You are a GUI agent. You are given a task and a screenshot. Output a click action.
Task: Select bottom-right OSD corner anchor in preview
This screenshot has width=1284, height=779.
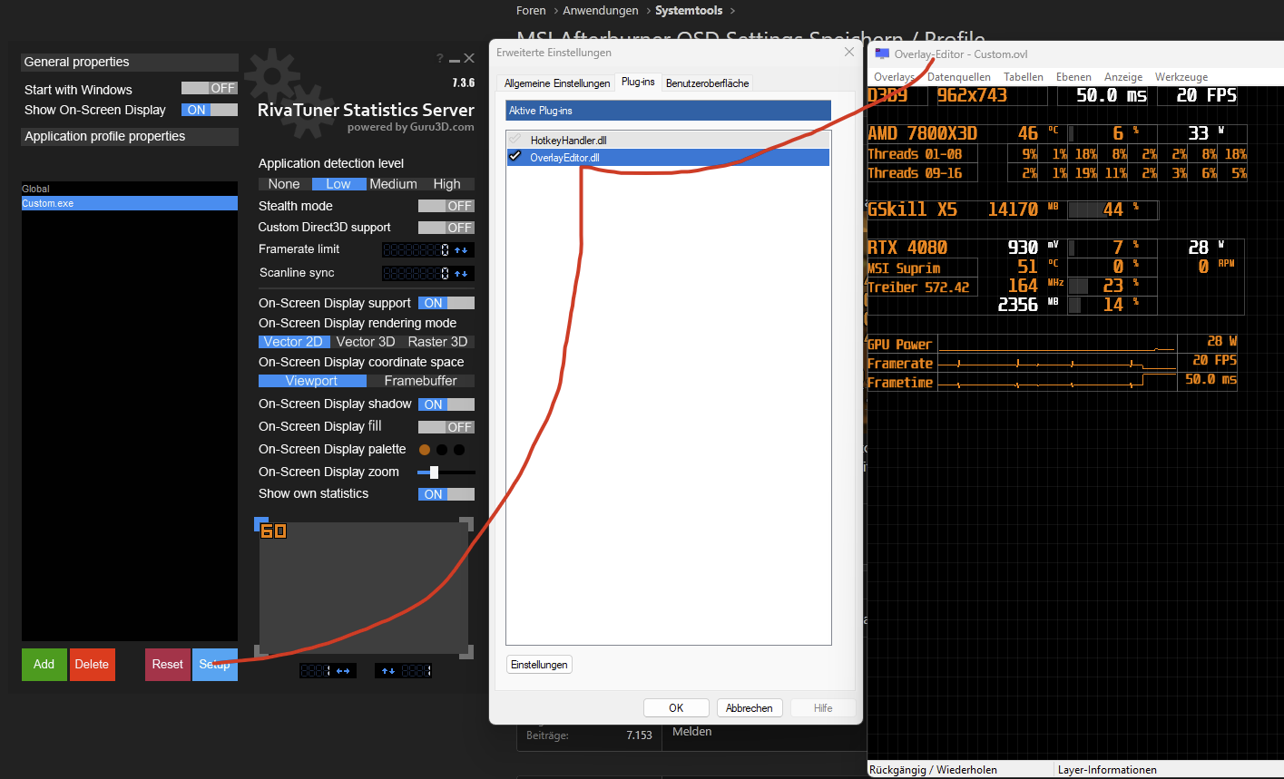(466, 650)
